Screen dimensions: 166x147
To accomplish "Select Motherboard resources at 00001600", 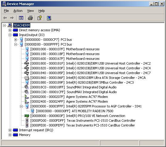I will [65, 59].
